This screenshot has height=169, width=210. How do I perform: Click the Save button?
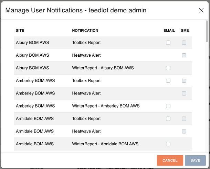pyautogui.click(x=195, y=160)
